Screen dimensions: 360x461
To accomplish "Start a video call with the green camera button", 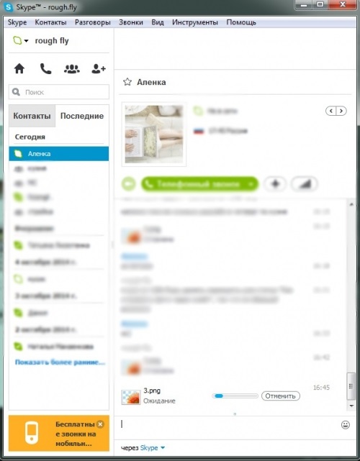I will pyautogui.click(x=129, y=184).
